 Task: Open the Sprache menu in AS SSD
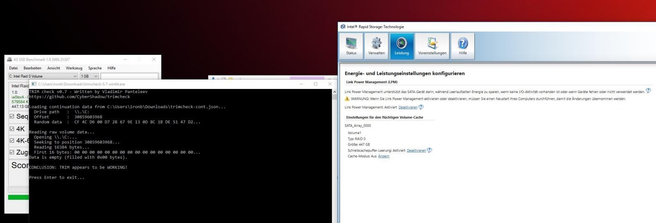[x=95, y=68]
